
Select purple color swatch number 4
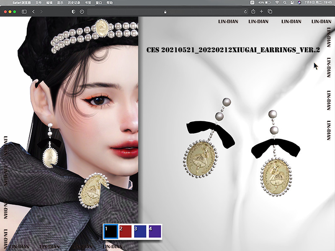click(x=155, y=232)
